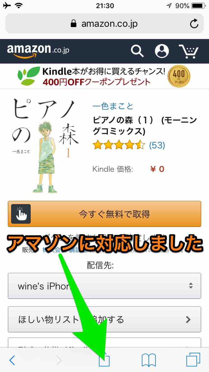The height and width of the screenshot is (372, 209).
Task: Open the ほしい物リスト add option chevron
Action: (x=188, y=319)
